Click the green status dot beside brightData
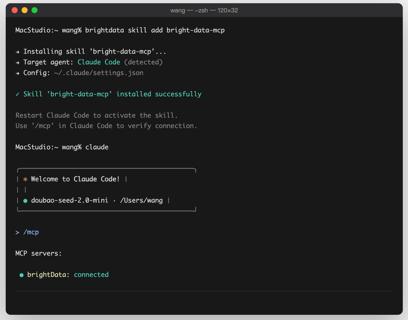 [22, 275]
